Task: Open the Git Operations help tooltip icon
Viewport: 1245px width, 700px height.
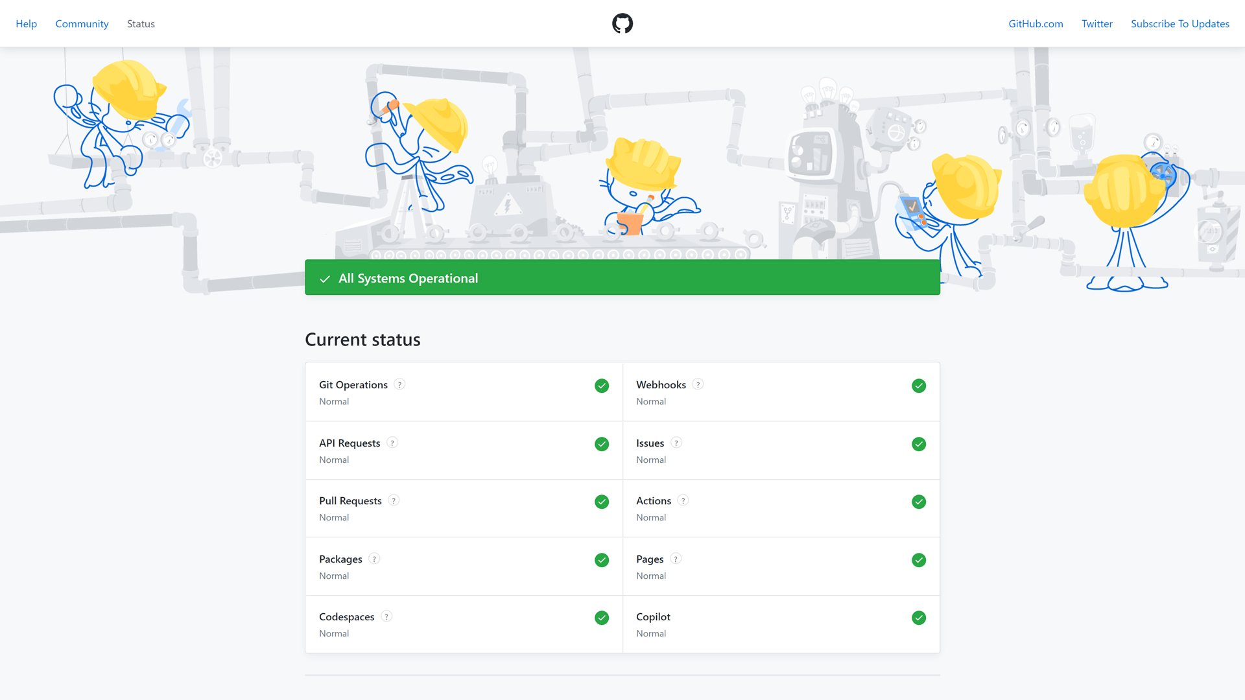Action: [x=400, y=384]
